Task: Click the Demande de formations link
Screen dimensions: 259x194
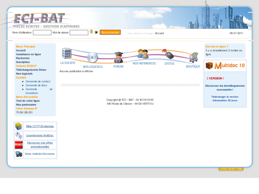Action: click(x=39, y=91)
